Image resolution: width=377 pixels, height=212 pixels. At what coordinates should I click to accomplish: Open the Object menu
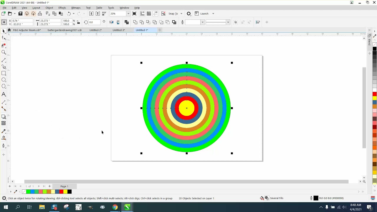pos(49,8)
